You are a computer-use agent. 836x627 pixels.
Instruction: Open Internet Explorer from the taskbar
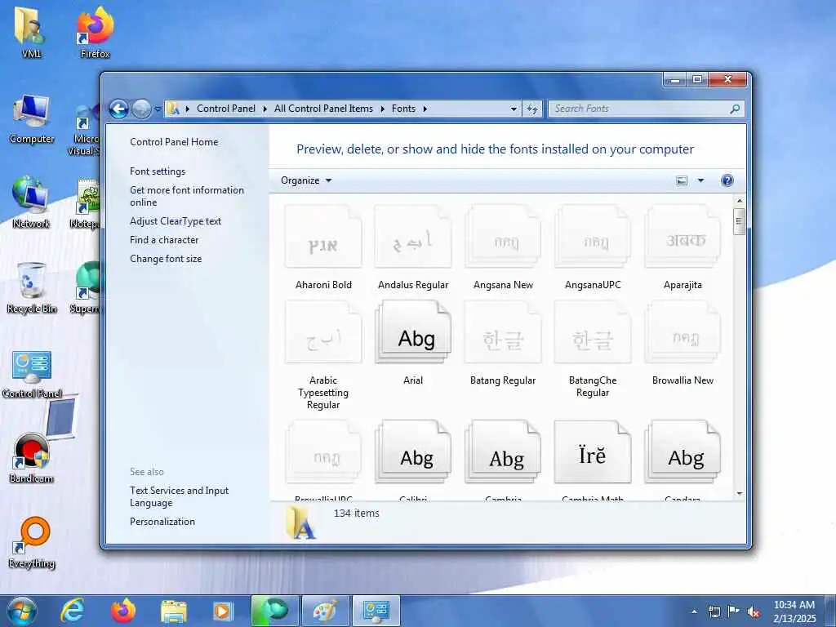(x=73, y=611)
